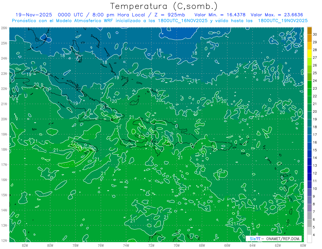Click the 70W longitude axis label
The image size is (322, 249).
[x=177, y=245]
